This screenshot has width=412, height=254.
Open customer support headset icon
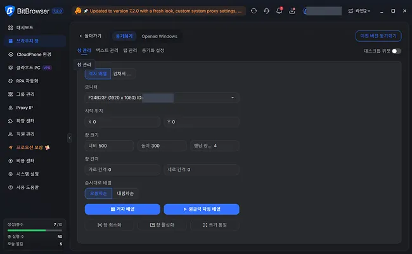[266, 11]
